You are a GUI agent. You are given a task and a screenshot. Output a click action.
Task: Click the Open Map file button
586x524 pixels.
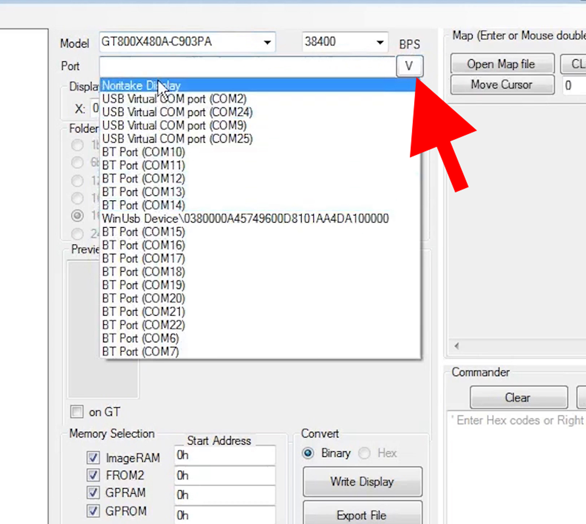502,64
